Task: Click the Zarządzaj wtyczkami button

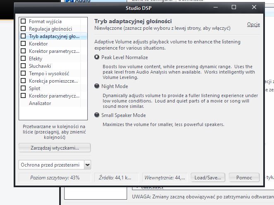Action: pos(55,148)
